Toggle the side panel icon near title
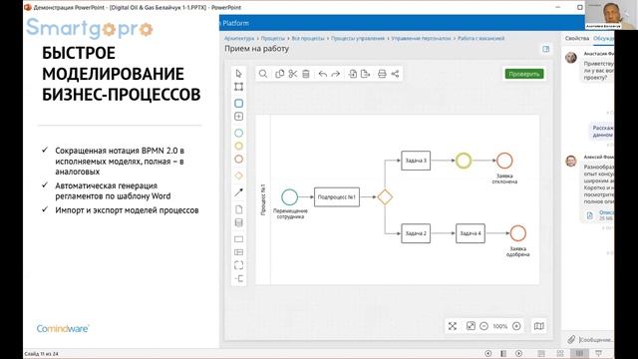The image size is (638, 359). [545, 49]
